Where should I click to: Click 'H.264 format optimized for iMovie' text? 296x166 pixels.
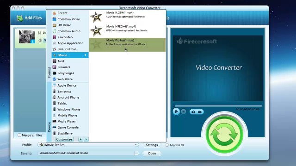point(125,17)
